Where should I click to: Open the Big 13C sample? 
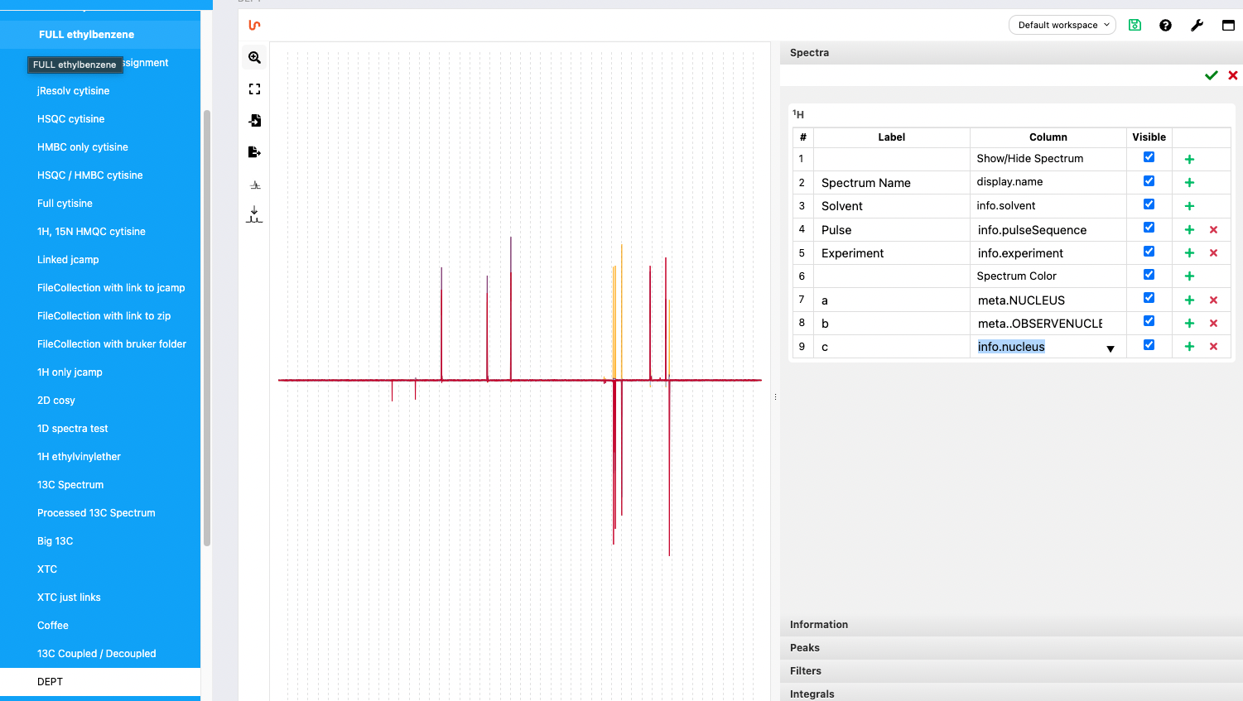(x=100, y=541)
